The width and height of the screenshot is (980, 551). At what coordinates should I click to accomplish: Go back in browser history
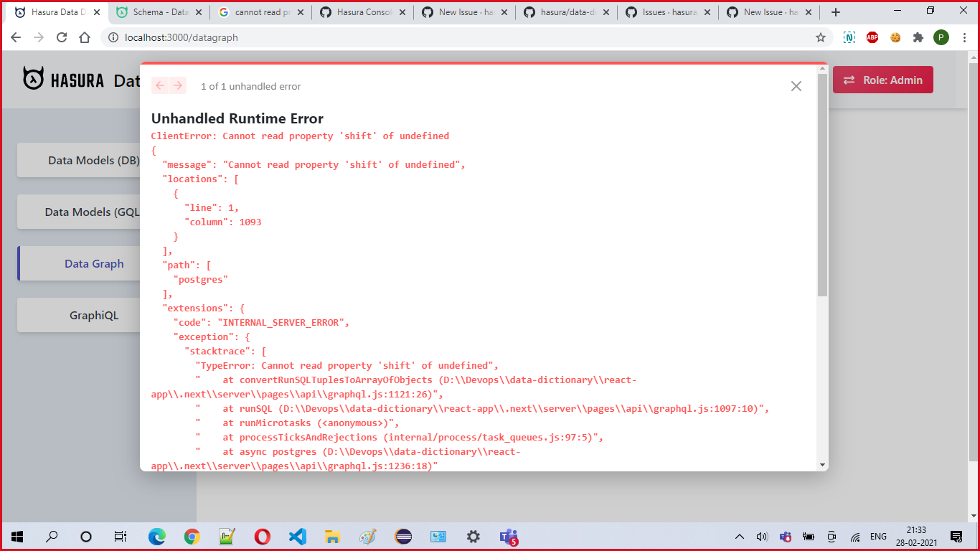click(16, 37)
